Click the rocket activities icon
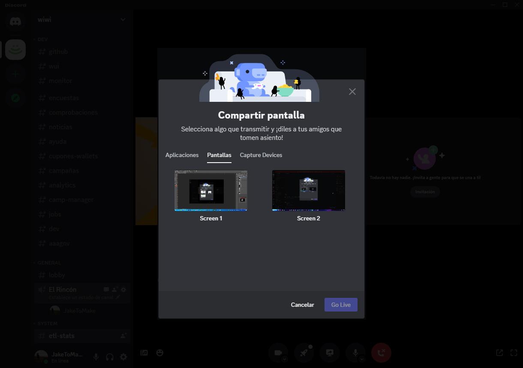Image resolution: width=523 pixels, height=368 pixels. click(304, 353)
